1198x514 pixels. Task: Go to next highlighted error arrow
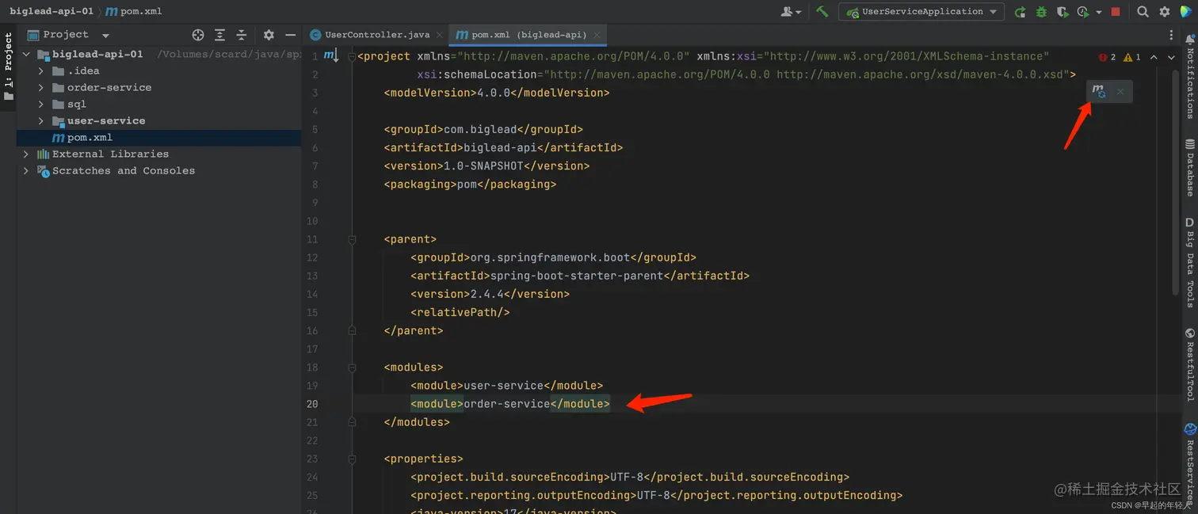pyautogui.click(x=1171, y=57)
